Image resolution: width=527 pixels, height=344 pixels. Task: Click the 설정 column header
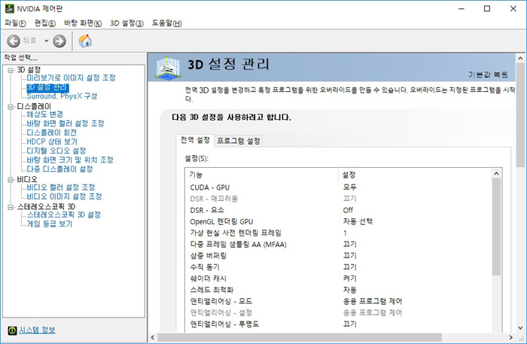415,175
